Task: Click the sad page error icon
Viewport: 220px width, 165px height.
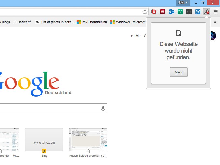Action: (178, 33)
